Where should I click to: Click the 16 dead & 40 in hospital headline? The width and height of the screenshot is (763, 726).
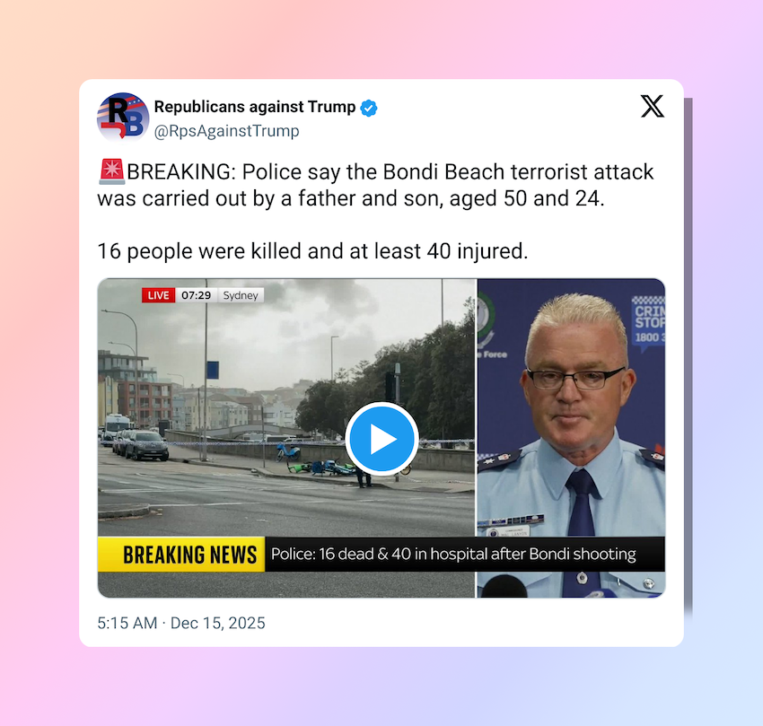tap(453, 555)
